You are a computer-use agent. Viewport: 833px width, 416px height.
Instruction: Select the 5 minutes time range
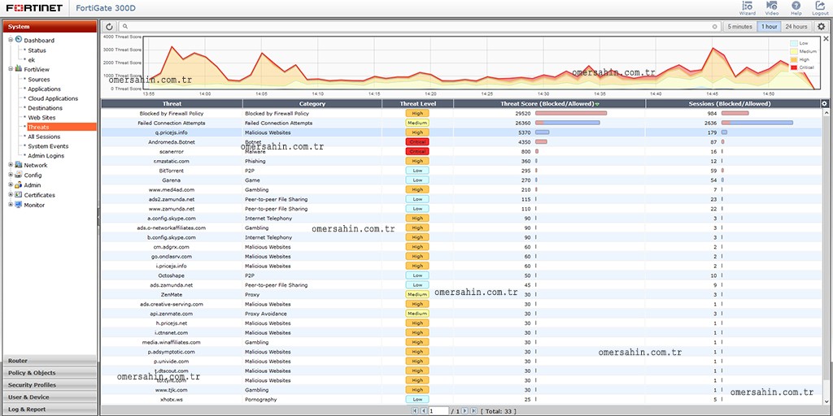coord(740,27)
